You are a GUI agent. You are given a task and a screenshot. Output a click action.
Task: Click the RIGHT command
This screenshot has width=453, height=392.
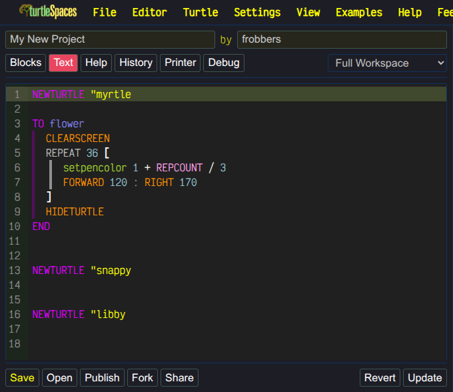pos(159,183)
